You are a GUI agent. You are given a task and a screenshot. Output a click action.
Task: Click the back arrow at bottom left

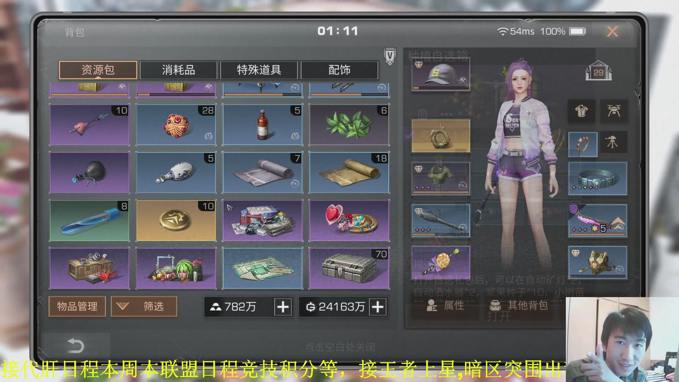click(75, 346)
